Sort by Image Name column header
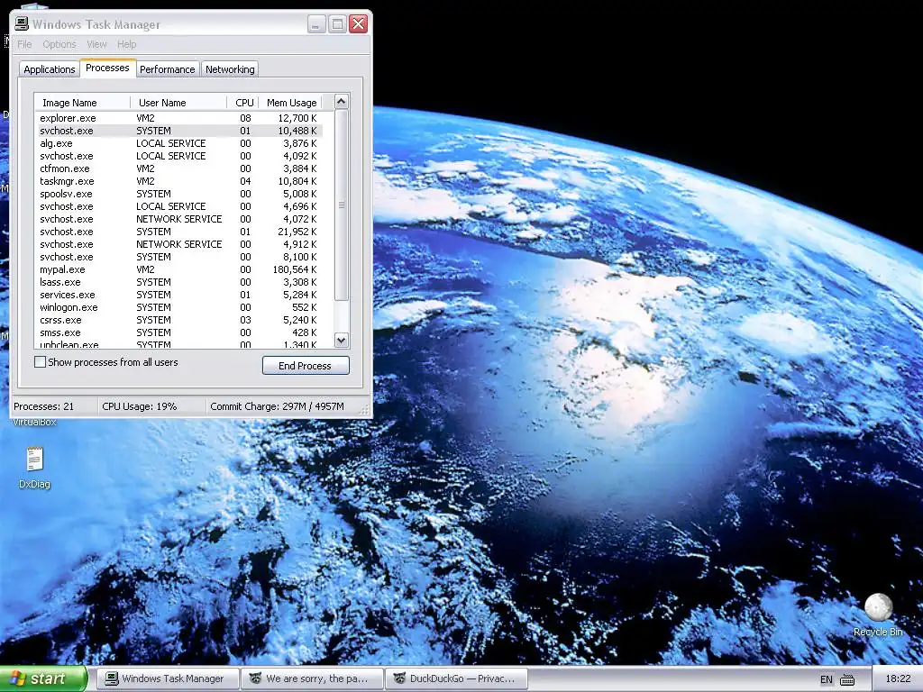923x692 pixels. pyautogui.click(x=82, y=103)
